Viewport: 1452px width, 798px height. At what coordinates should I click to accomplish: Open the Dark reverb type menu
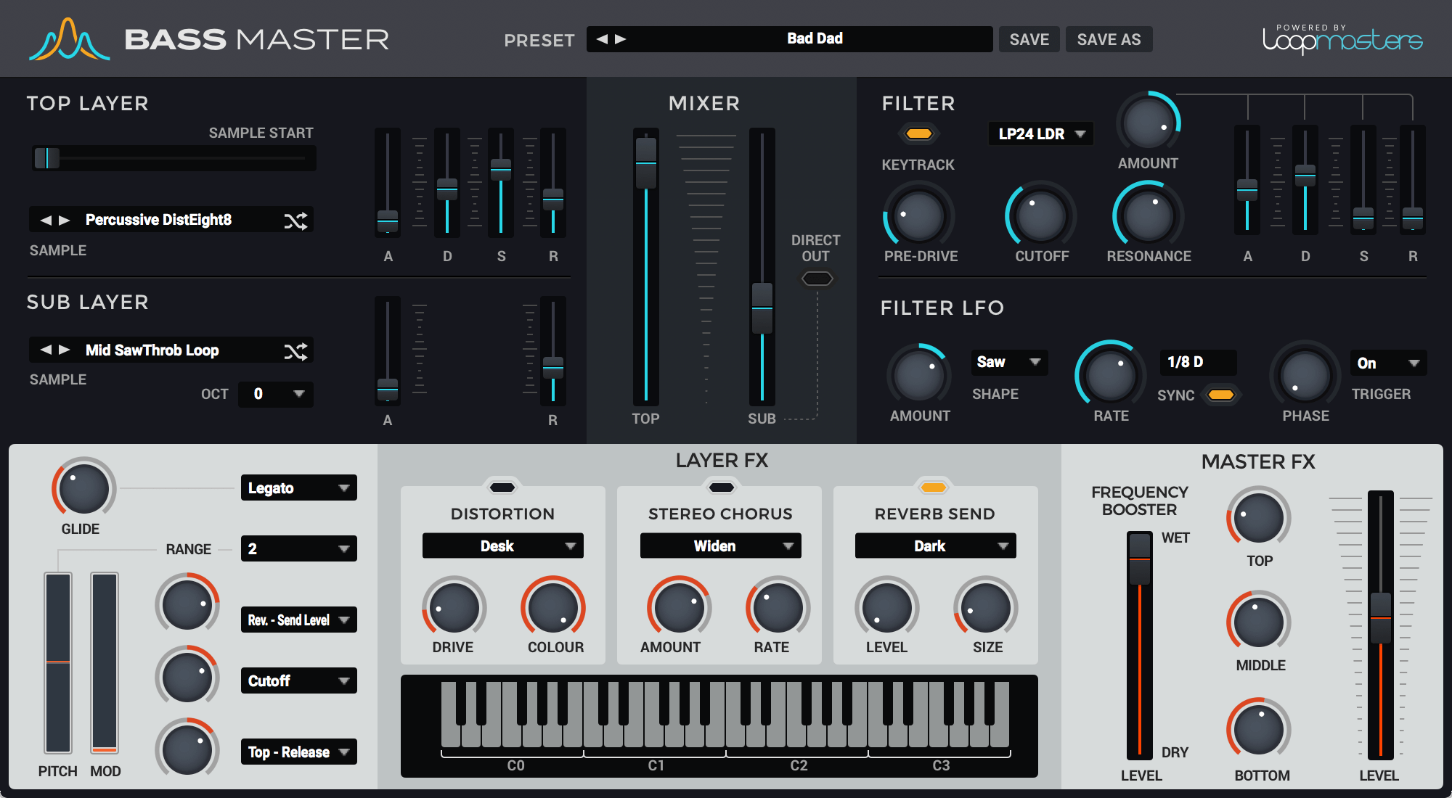click(x=935, y=546)
